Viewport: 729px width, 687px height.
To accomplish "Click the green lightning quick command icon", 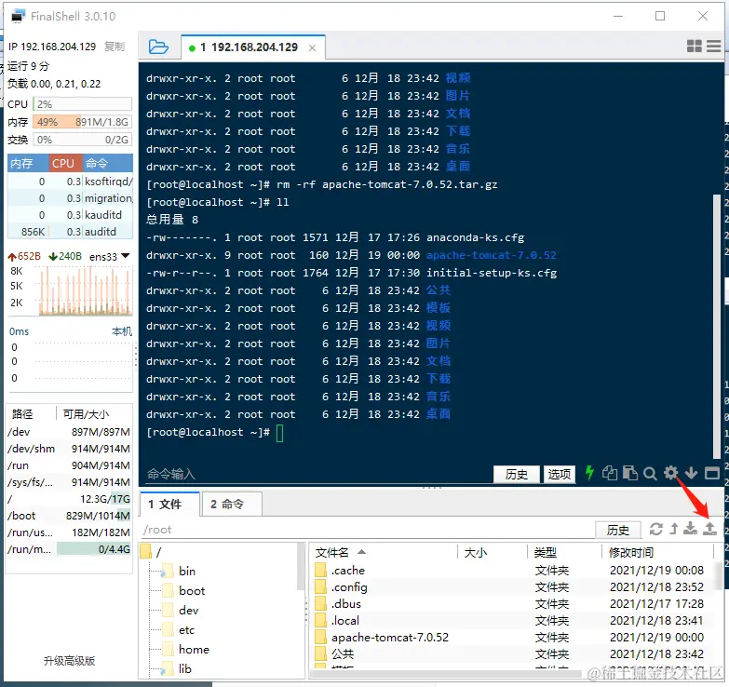I will pyautogui.click(x=589, y=473).
